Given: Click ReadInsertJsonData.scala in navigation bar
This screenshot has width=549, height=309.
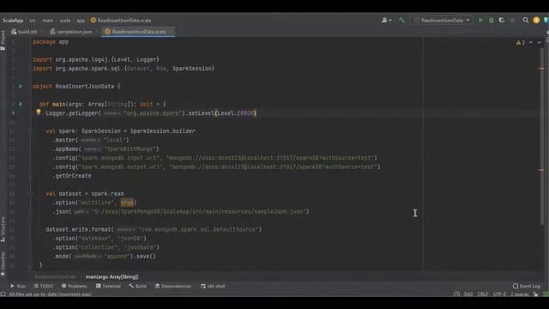Looking at the screenshot, I should tap(121, 21).
